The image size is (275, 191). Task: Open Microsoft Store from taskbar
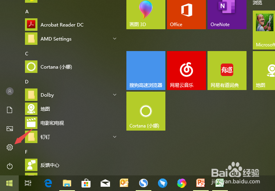[x=86, y=183]
